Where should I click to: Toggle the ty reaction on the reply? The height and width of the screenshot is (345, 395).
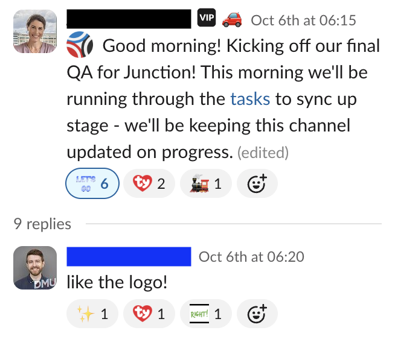pyautogui.click(x=149, y=314)
